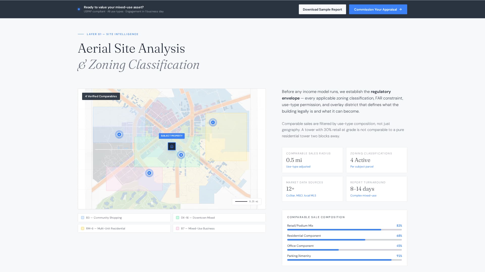
Task: Click comparable marker A on the map
Action: [119, 134]
